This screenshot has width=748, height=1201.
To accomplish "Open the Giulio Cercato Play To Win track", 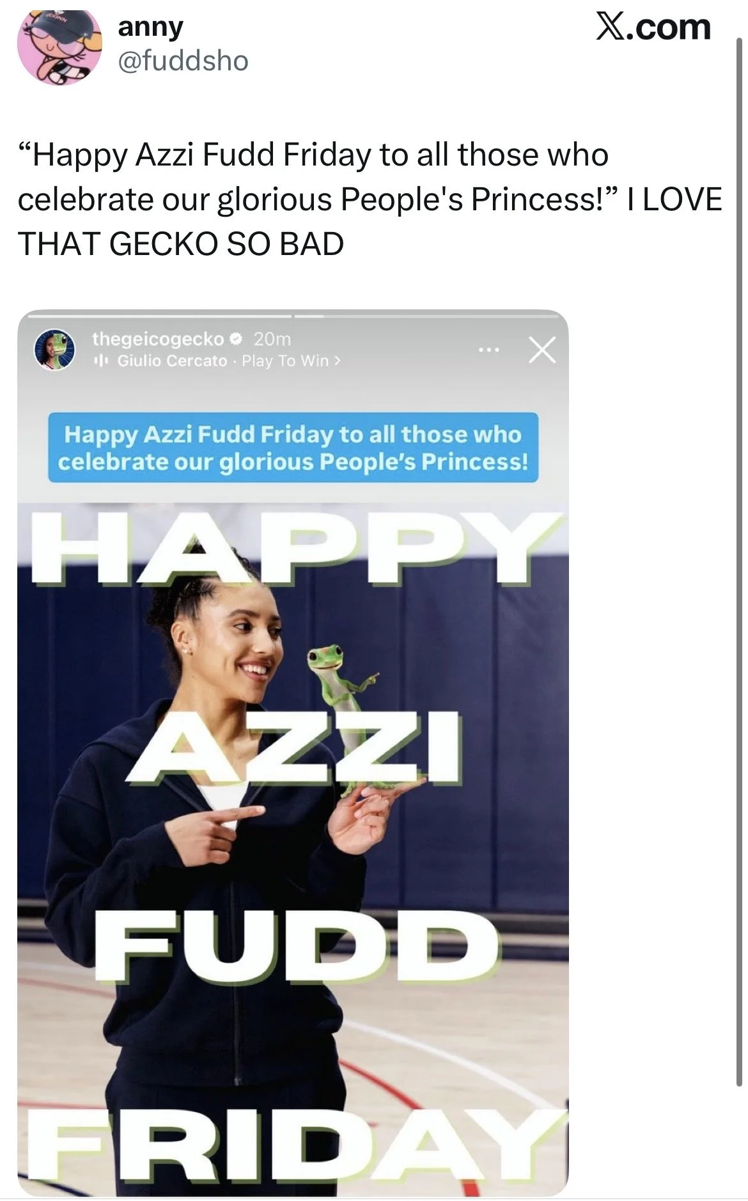I will click(x=223, y=361).
